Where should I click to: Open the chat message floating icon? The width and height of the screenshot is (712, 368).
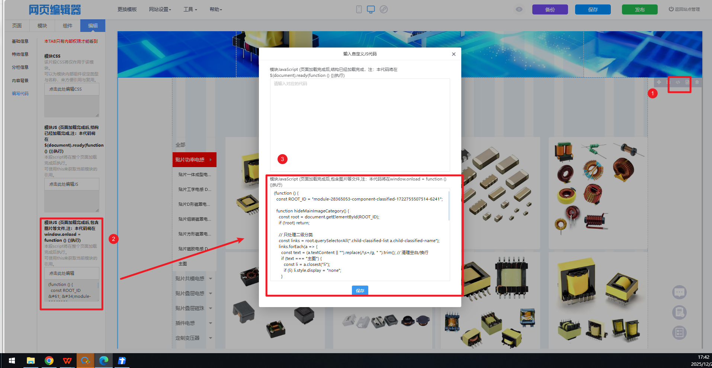point(679,292)
